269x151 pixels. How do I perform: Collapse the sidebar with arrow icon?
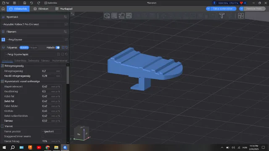click(x=72, y=14)
